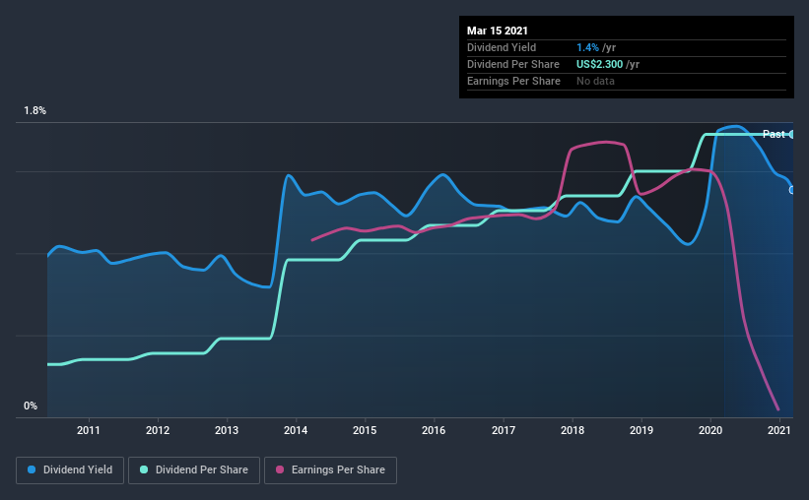Viewport: 809px width, 500px height.
Task: Select the 2020 label on the x-axis
Action: [x=710, y=430]
